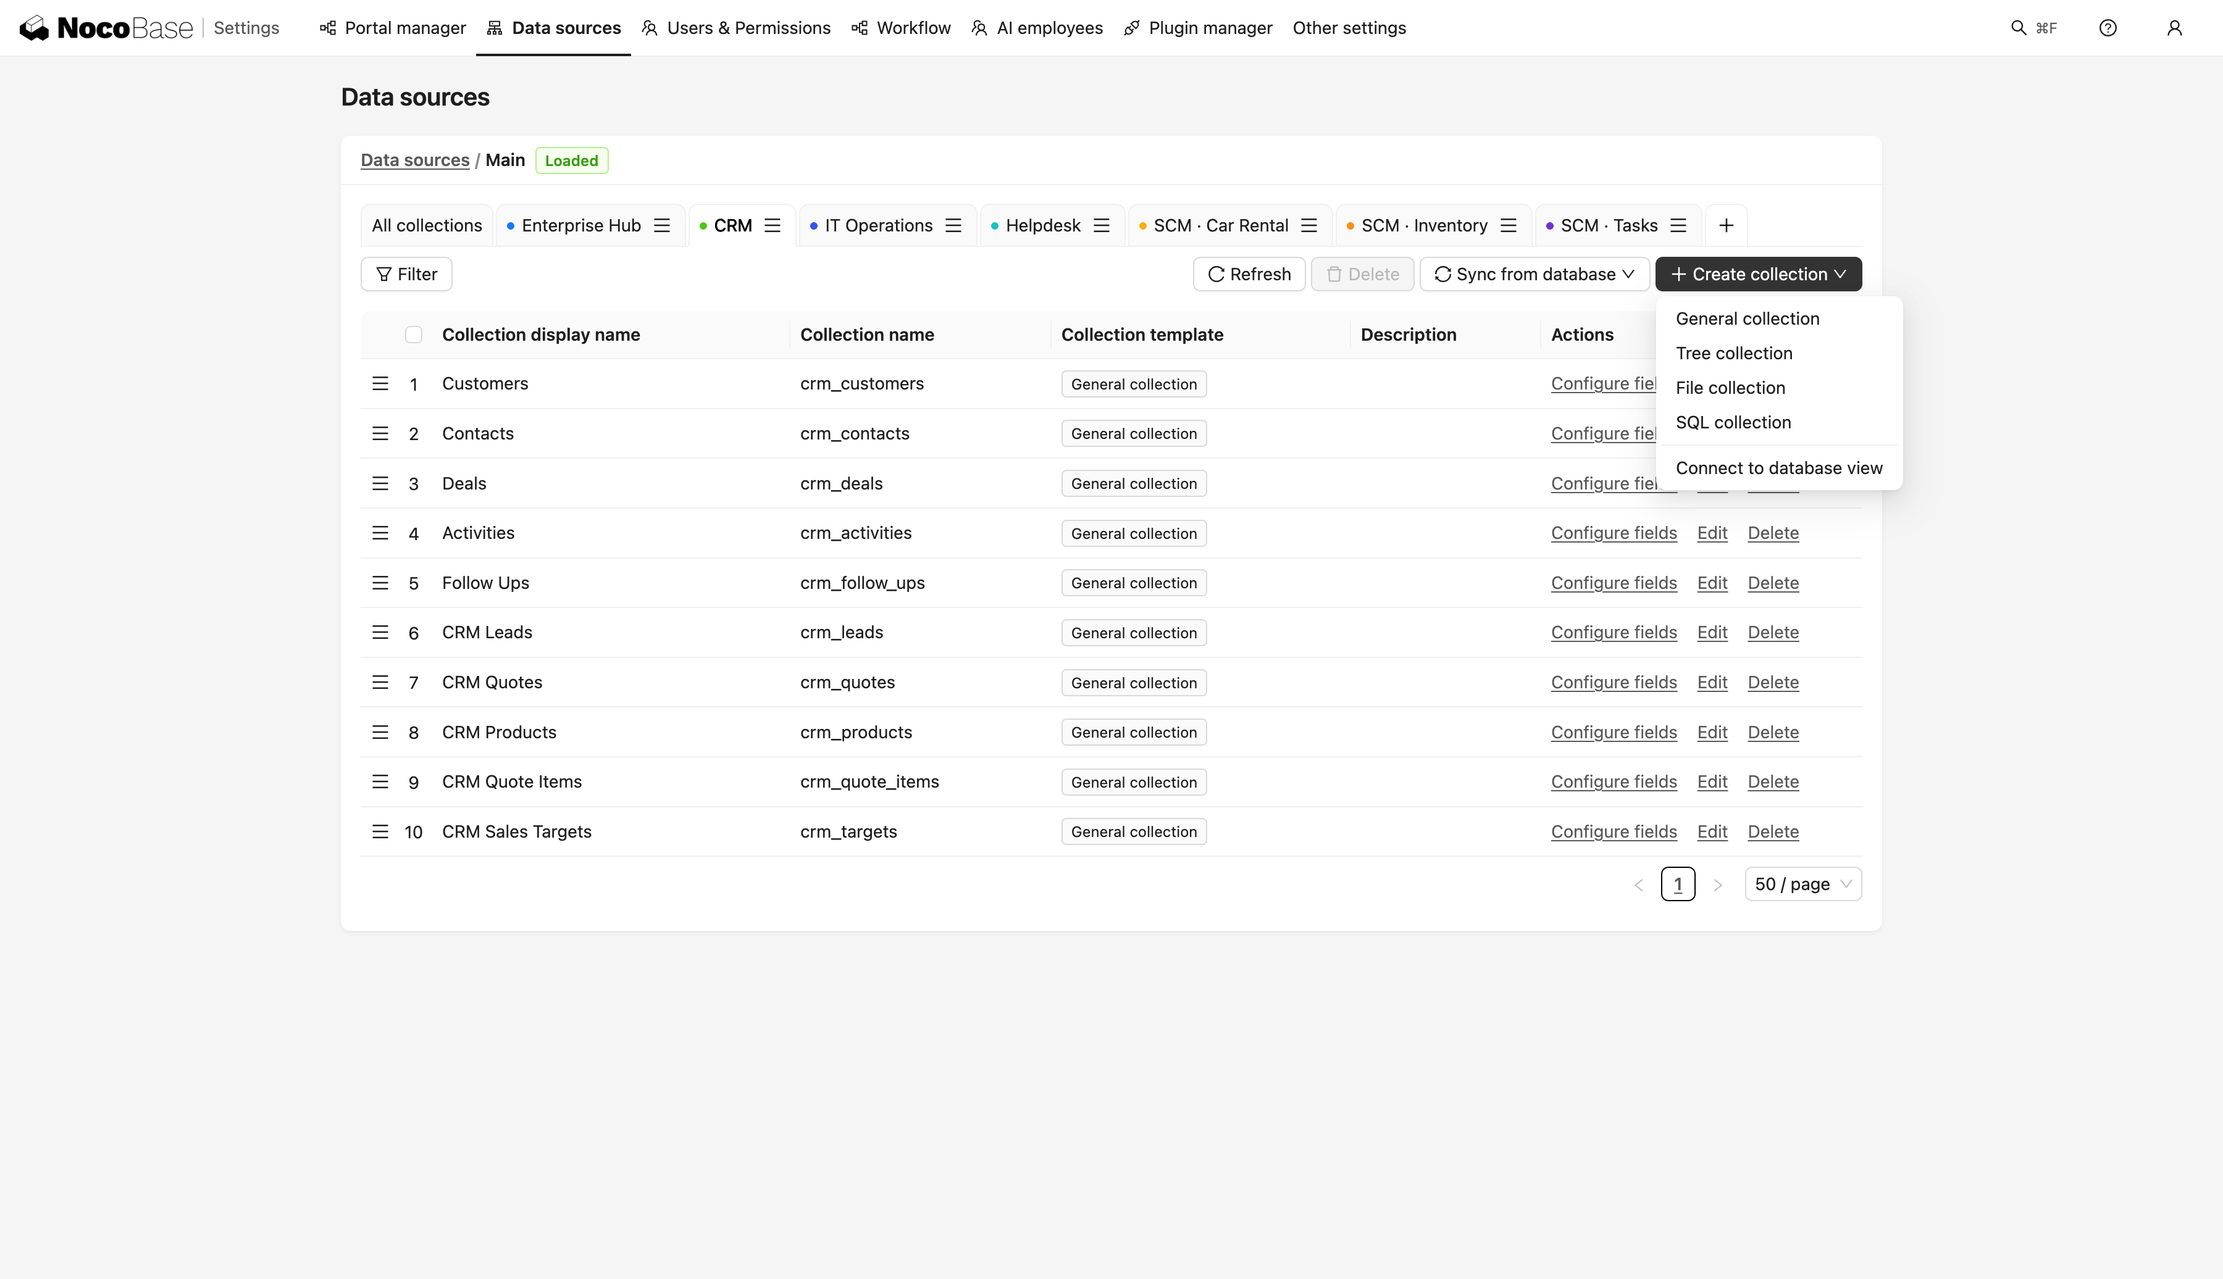Click the drag handle for Follow Ups row
The width and height of the screenshot is (2223, 1279).
(x=380, y=583)
